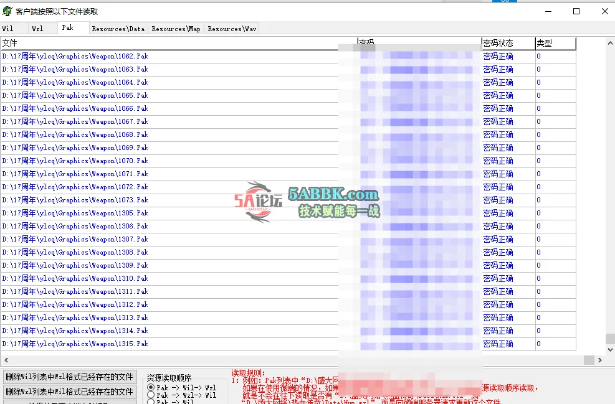
Task: Click 密码正确 status for 1305.Pak row
Action: tap(498, 213)
